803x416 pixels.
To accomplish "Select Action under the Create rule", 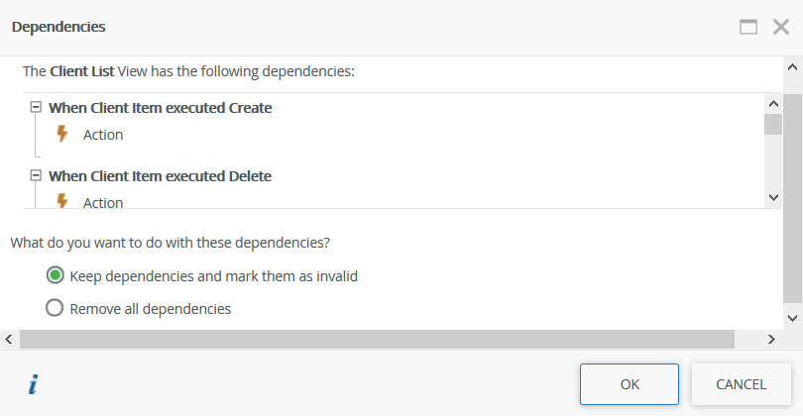I will click(x=103, y=135).
